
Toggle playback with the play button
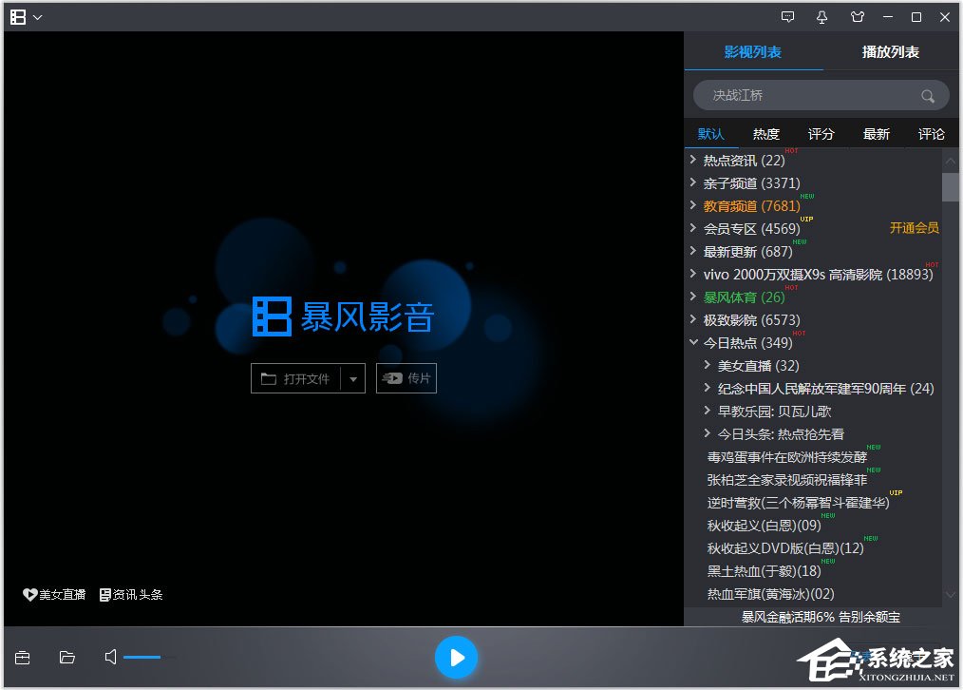coord(457,657)
